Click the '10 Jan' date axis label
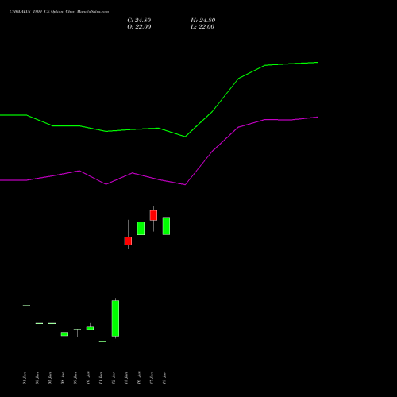Viewport: 397px width, 397px height. click(88, 378)
